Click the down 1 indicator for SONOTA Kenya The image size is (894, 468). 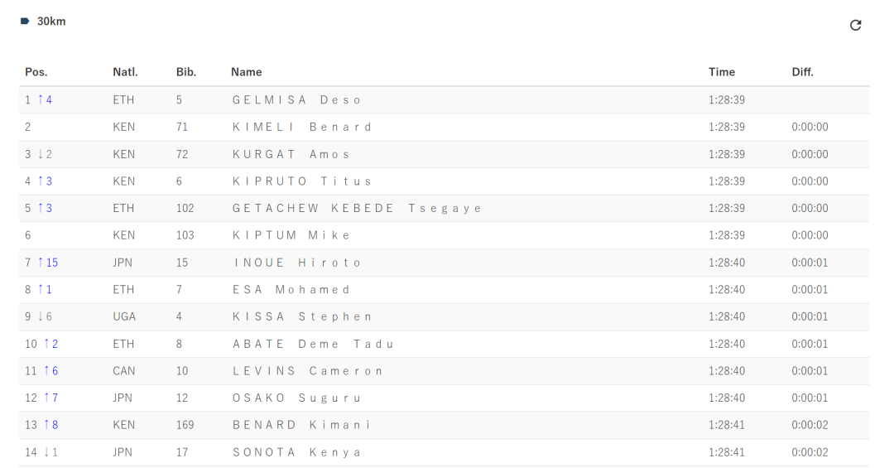tap(51, 452)
